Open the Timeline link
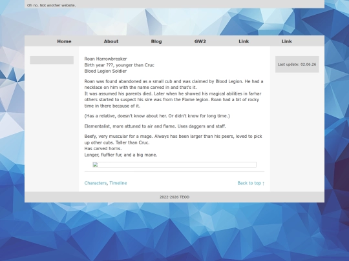This screenshot has height=261, width=349. (118, 183)
